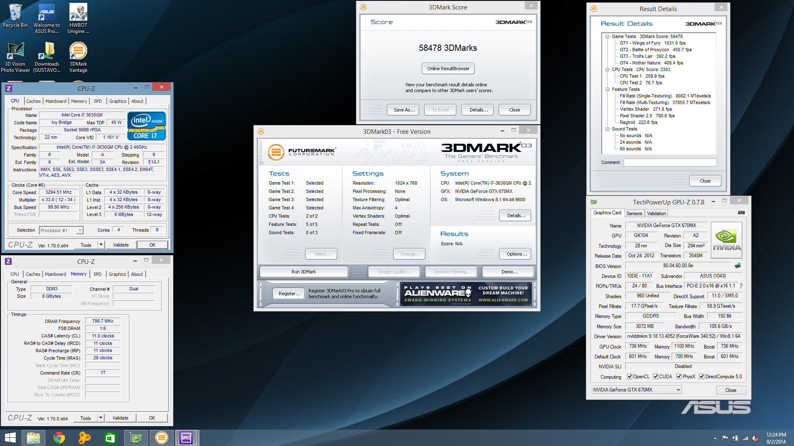Open File Explorer from the taskbar
The width and height of the screenshot is (794, 446).
pos(33,438)
